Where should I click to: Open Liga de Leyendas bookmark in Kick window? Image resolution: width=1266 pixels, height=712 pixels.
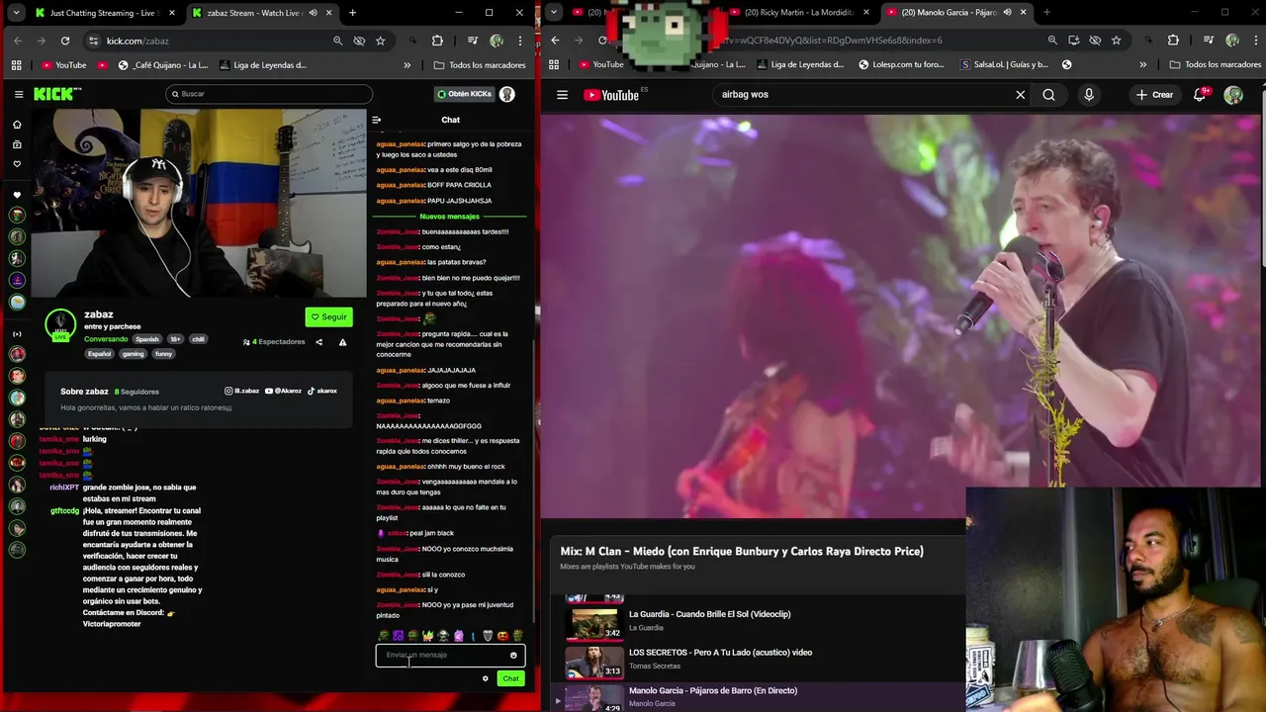262,65
